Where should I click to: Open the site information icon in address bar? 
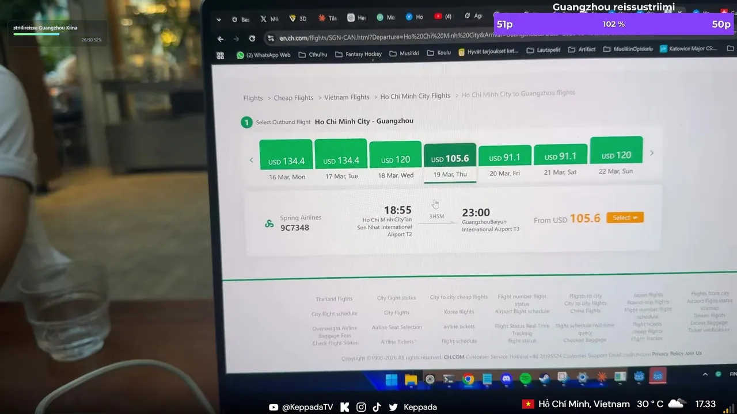coord(271,39)
